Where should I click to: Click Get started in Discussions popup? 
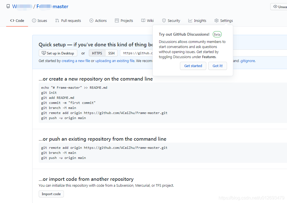[193, 66]
